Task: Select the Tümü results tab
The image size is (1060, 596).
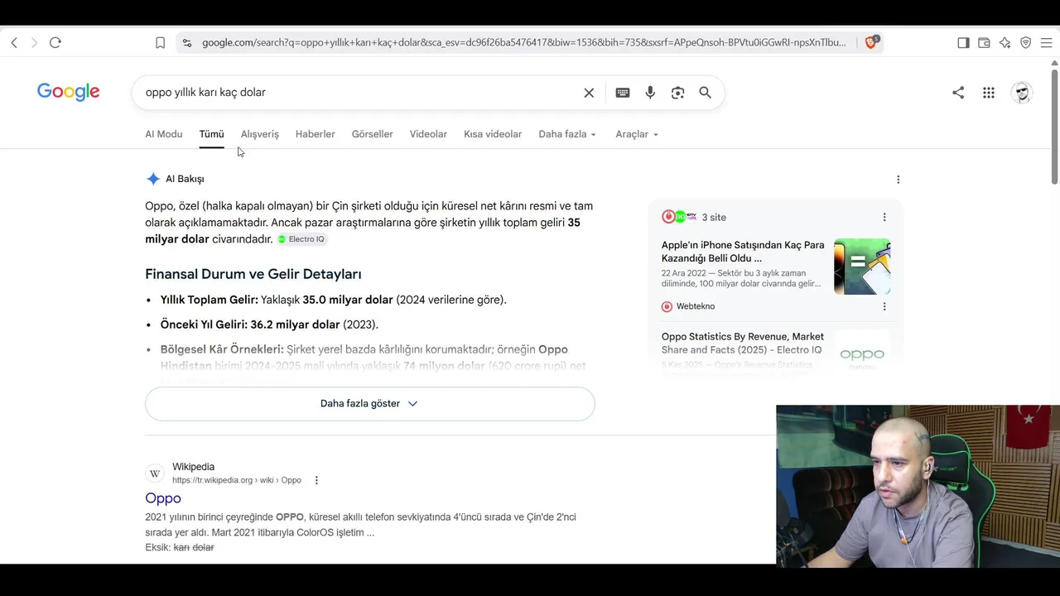Action: pyautogui.click(x=211, y=134)
